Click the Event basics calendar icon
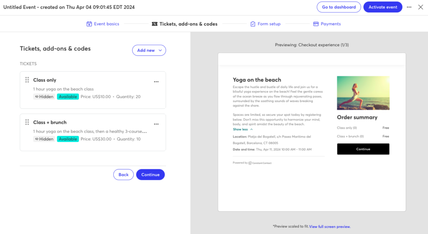Screen dimensions: 428x234 (89, 24)
